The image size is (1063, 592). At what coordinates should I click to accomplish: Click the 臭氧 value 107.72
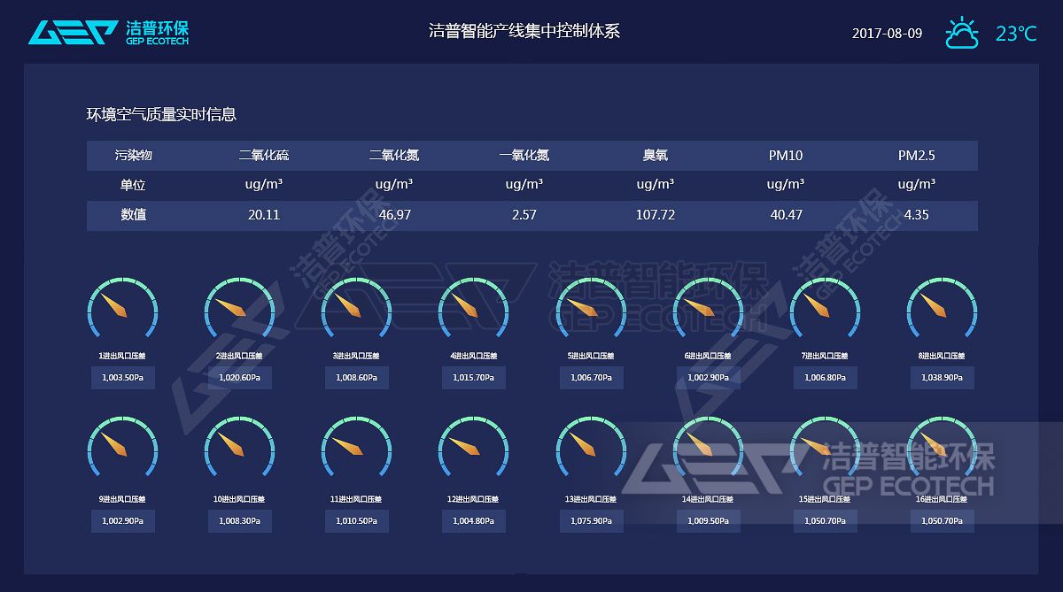point(655,215)
